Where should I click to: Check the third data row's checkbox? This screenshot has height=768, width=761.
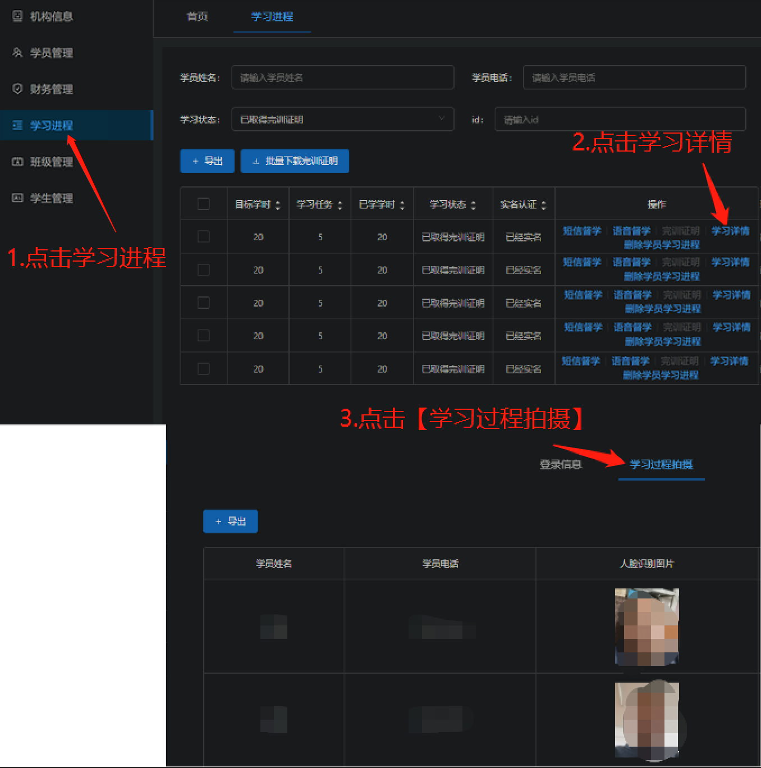point(204,303)
